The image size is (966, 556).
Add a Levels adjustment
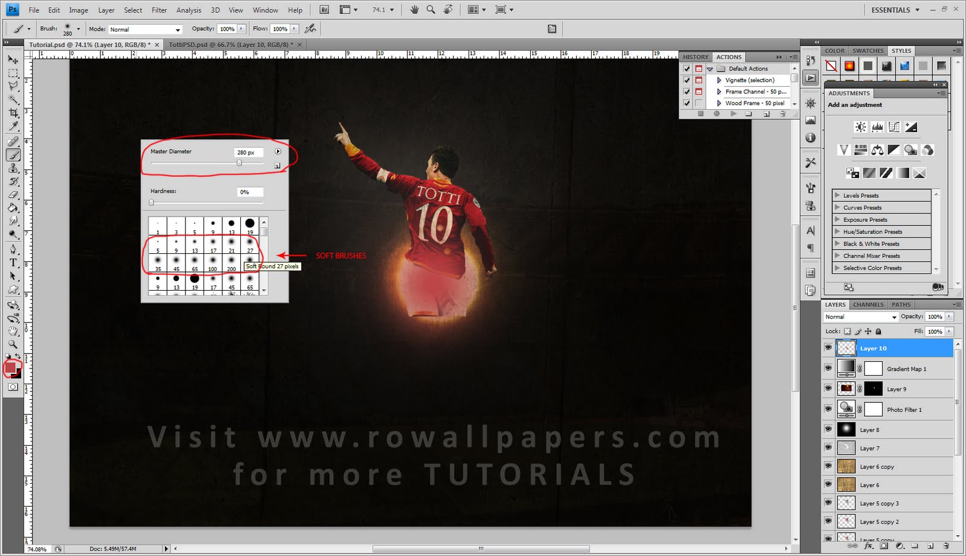877,127
